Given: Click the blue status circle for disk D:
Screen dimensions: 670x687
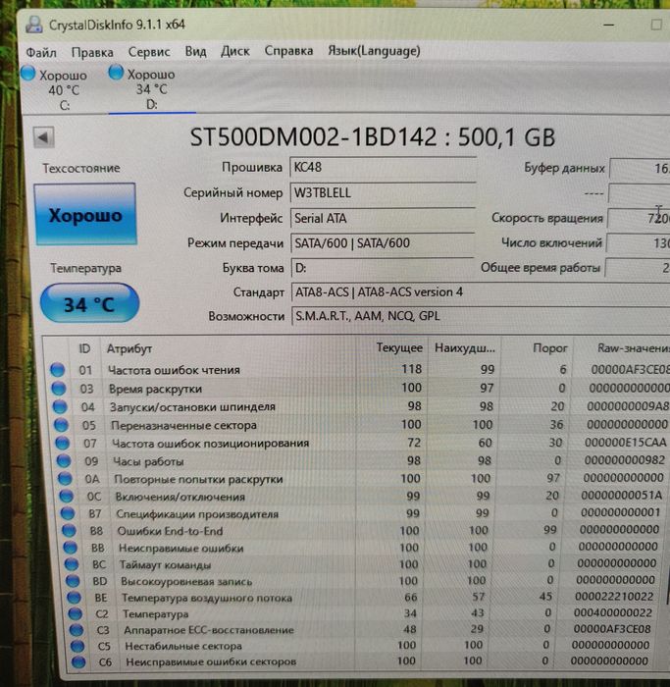Looking at the screenshot, I should point(116,73).
